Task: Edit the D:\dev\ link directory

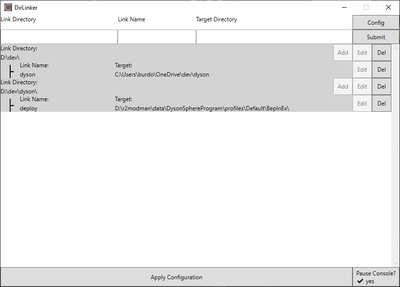Action: (362, 52)
